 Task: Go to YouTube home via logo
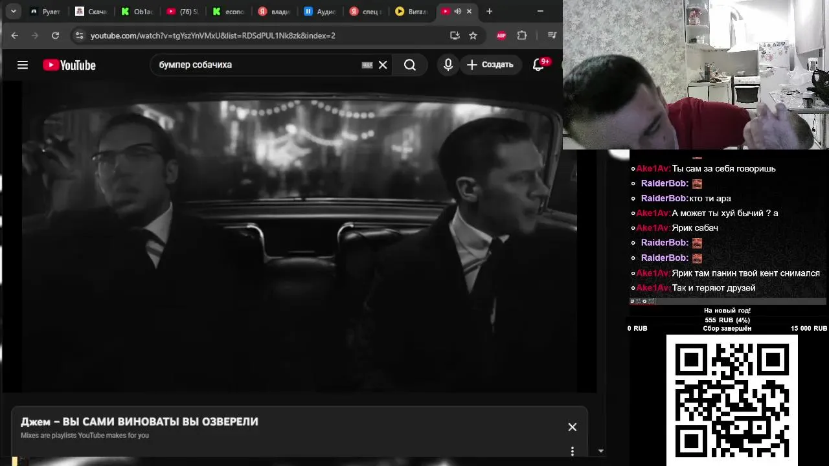69,65
